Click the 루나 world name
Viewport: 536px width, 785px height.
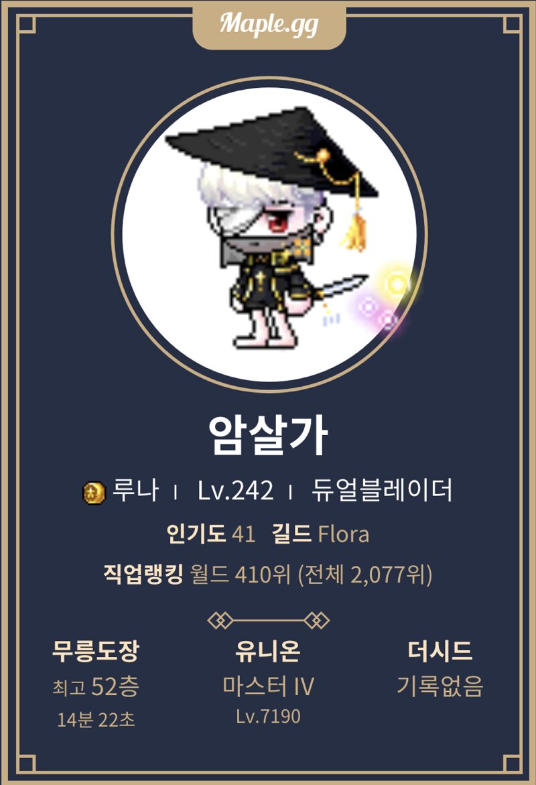(x=135, y=490)
